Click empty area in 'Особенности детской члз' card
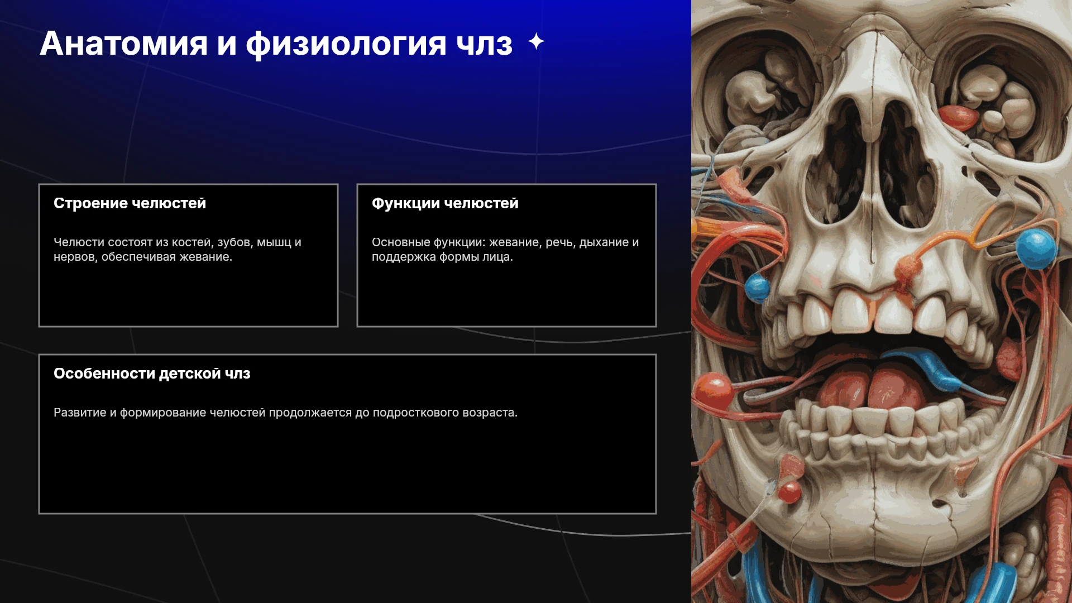 [347, 466]
